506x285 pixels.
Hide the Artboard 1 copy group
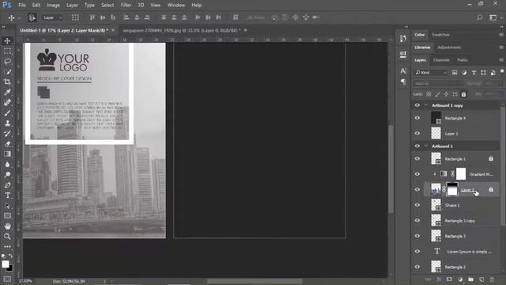pos(417,105)
